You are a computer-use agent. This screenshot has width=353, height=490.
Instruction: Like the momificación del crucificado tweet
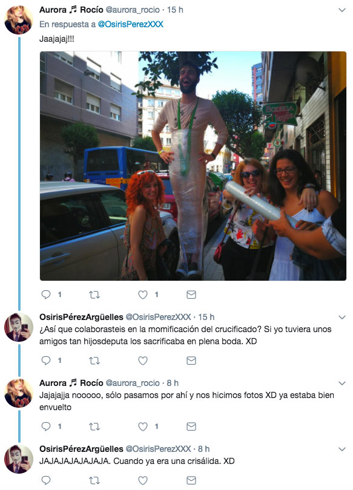coord(143,361)
